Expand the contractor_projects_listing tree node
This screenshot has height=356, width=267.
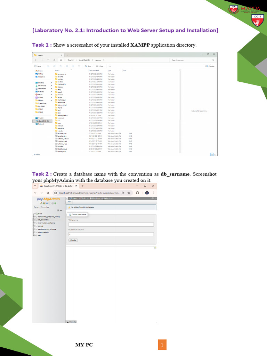click(x=34, y=217)
